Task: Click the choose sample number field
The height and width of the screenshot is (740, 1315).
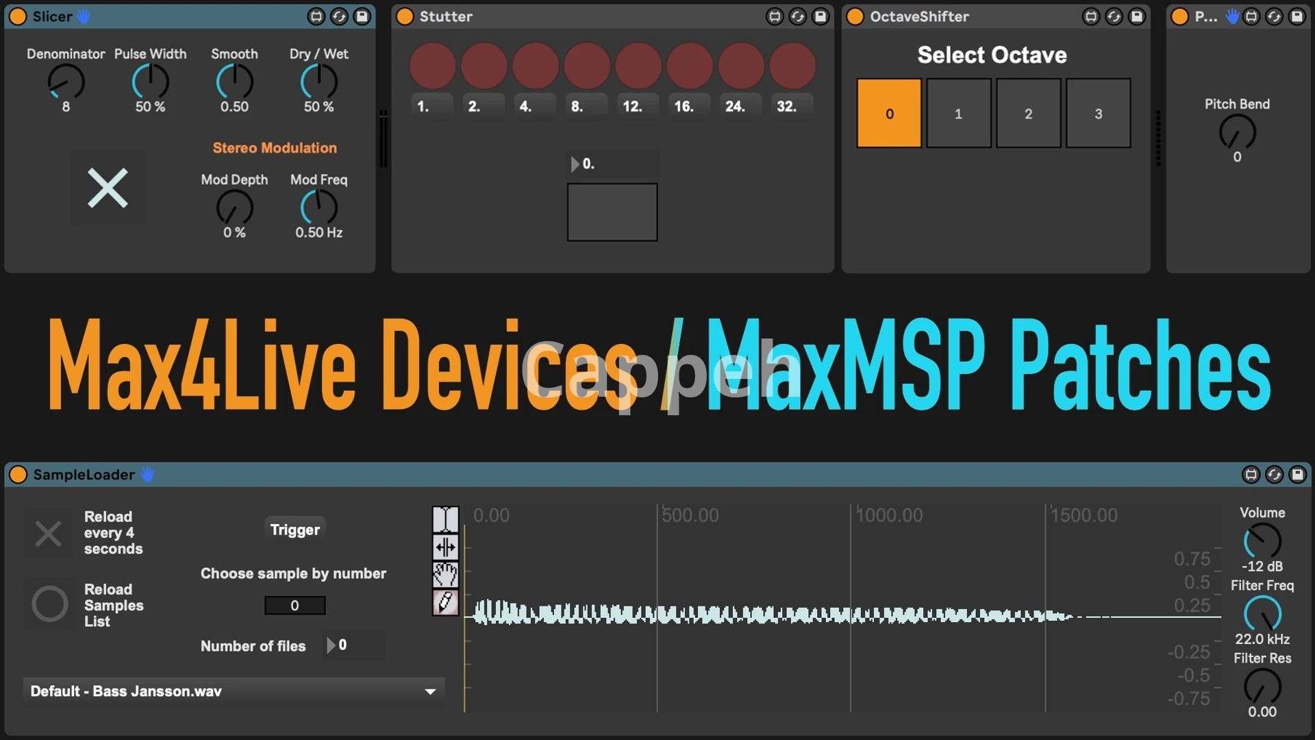Action: click(x=295, y=606)
